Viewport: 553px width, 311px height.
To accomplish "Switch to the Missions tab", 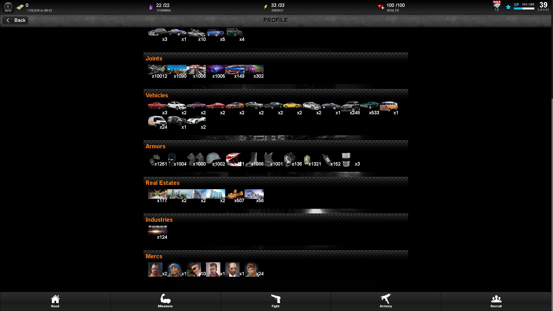I will (x=165, y=301).
